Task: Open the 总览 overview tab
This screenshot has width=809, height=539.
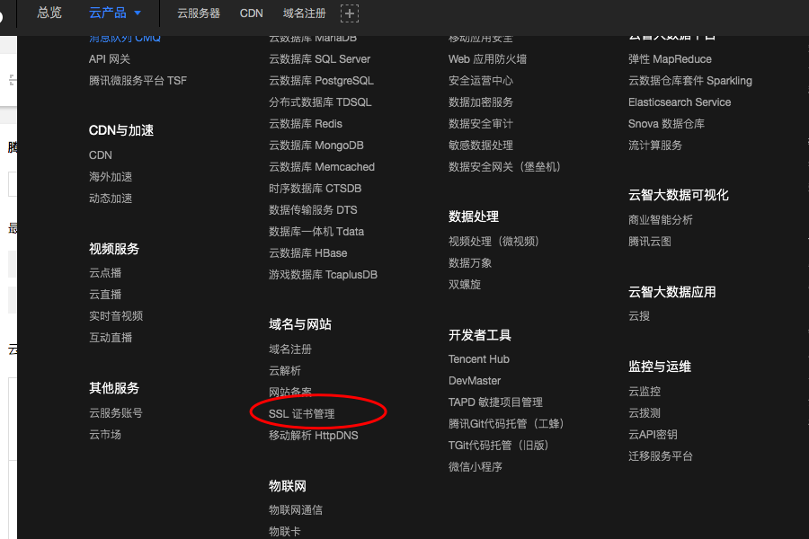Action: [49, 13]
